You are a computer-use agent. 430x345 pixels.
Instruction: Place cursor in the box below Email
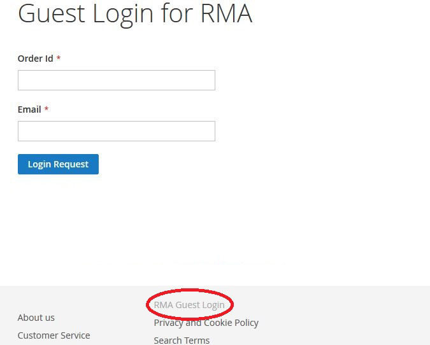tap(117, 131)
